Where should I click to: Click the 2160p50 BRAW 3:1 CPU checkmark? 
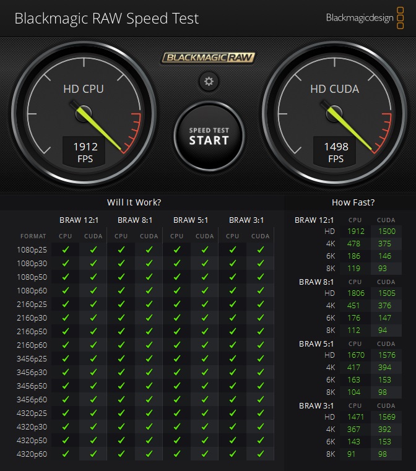pyautogui.click(x=233, y=331)
